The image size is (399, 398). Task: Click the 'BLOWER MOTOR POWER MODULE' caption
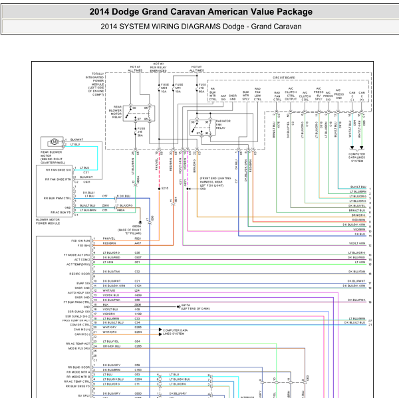point(48,221)
